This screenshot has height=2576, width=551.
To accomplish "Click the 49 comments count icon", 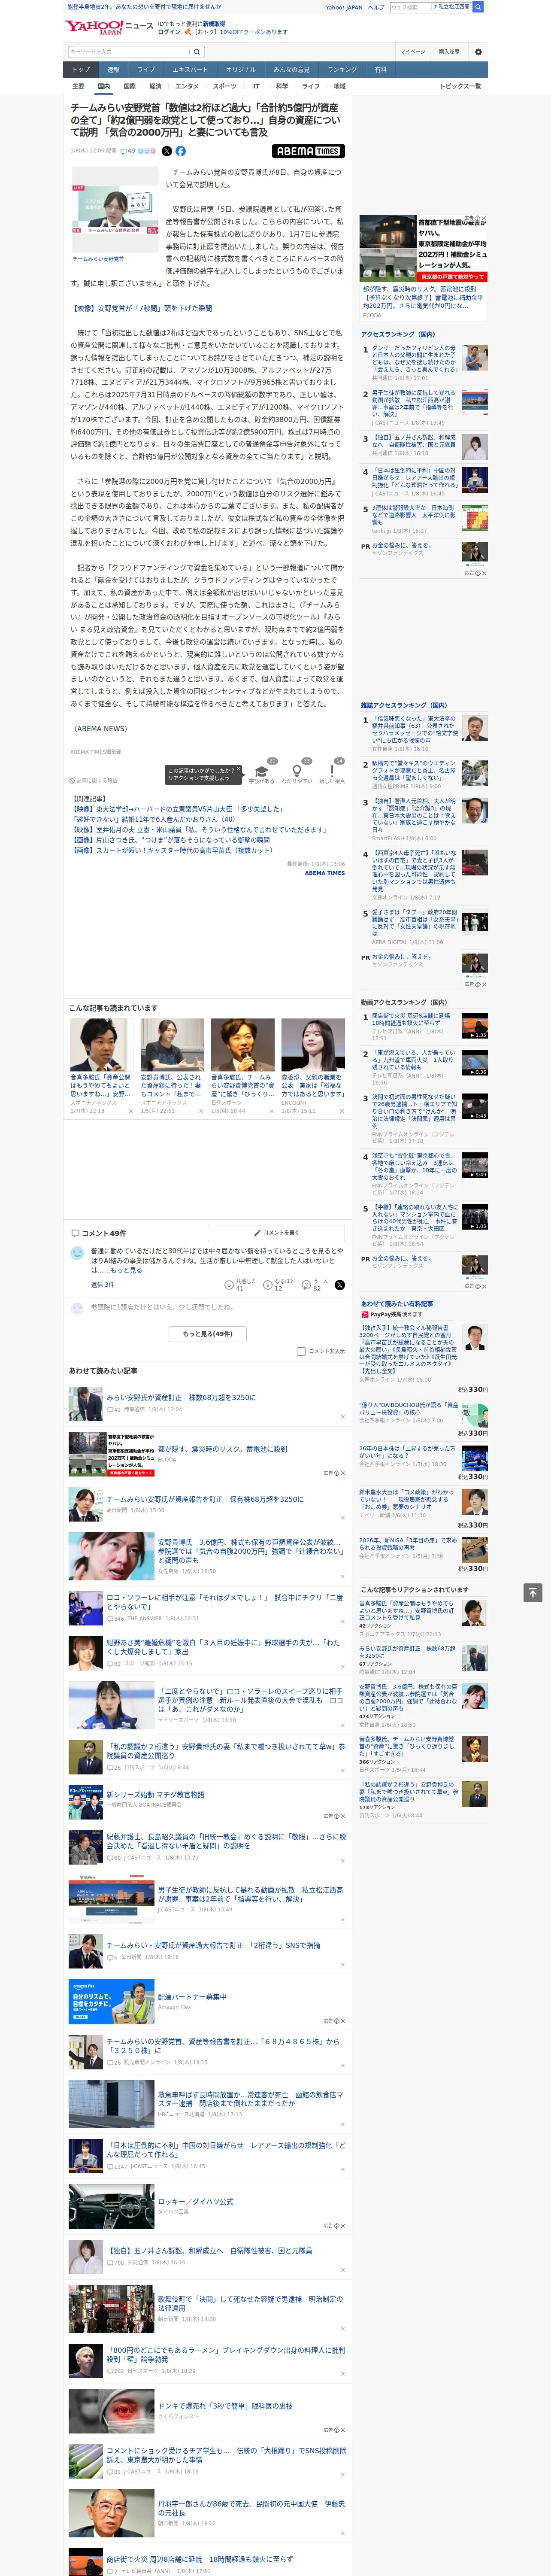I will [x=128, y=151].
